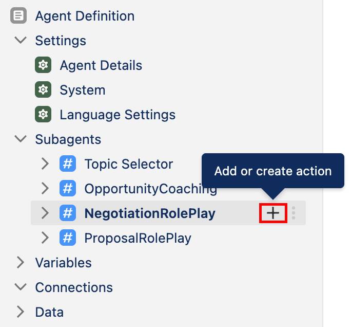Viewport: 351px width, 327px height.
Task: Collapse the Settings section
Action: [21, 40]
